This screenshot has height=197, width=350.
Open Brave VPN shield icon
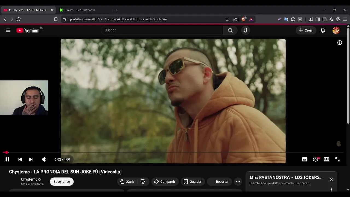(x=338, y=19)
